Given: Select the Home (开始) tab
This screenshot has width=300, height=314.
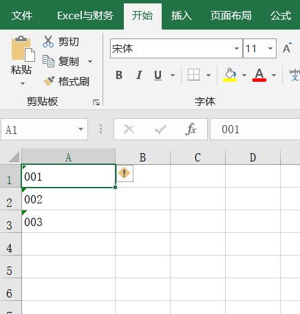Looking at the screenshot, I should (x=142, y=16).
